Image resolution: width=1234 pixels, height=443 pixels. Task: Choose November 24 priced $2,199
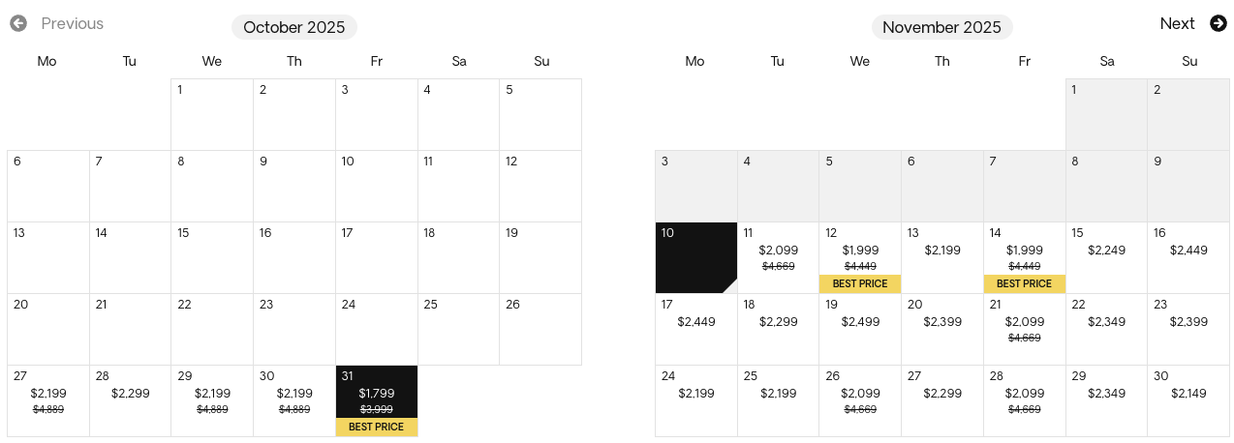696,401
